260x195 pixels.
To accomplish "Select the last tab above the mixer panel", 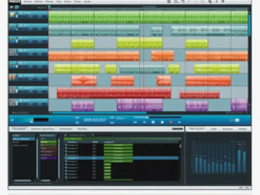I will (242, 129).
